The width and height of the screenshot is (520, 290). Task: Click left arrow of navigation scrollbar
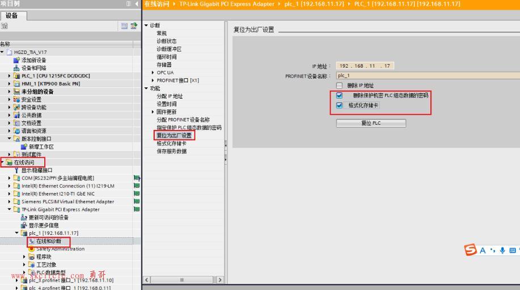[146, 280]
